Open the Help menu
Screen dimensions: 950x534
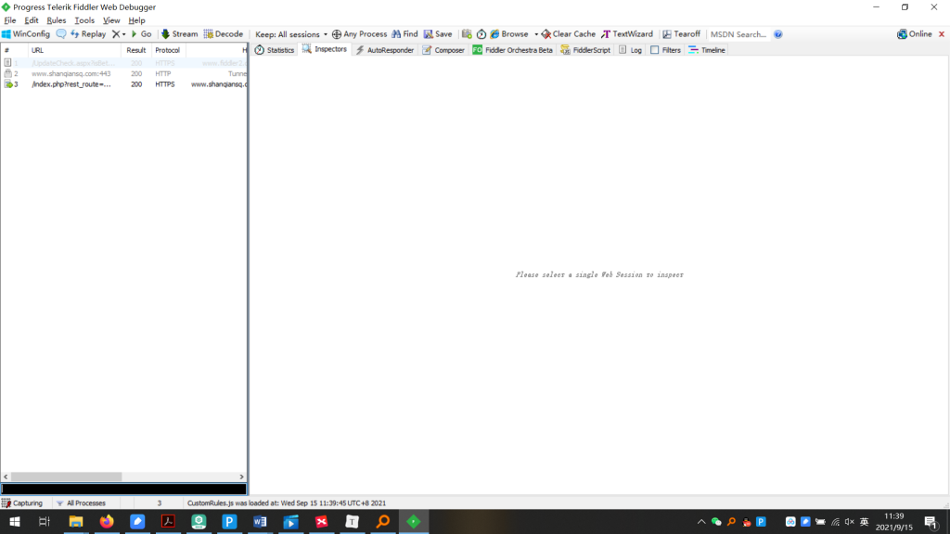[136, 20]
